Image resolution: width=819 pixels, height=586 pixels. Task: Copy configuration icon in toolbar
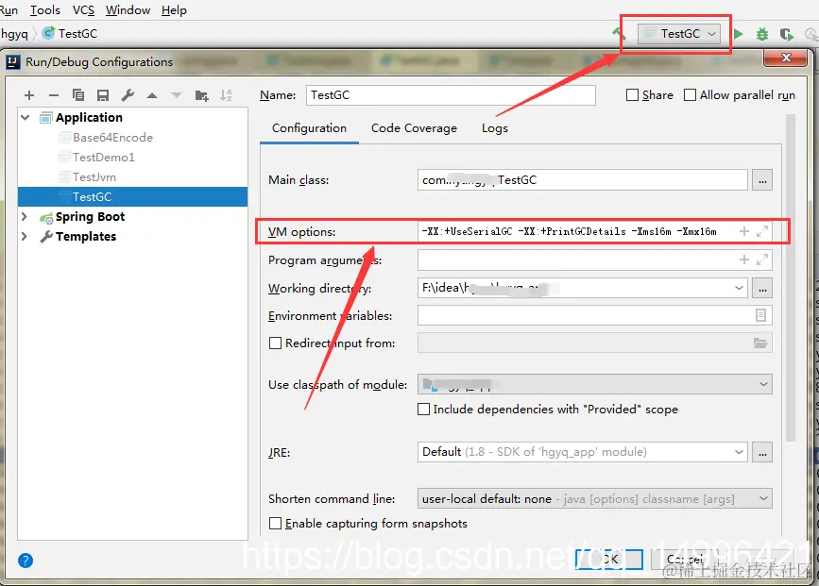pos(78,95)
